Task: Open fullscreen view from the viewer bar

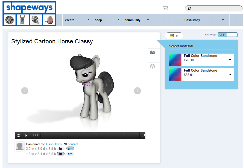Action: point(143,135)
